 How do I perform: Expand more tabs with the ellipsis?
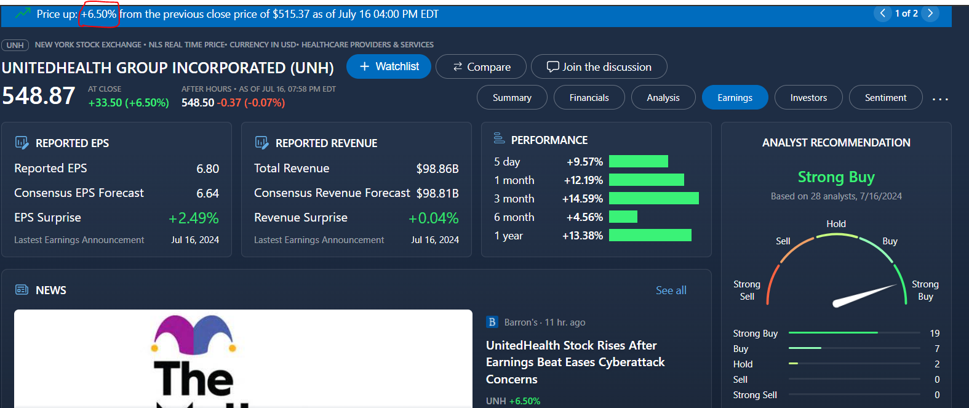(940, 98)
